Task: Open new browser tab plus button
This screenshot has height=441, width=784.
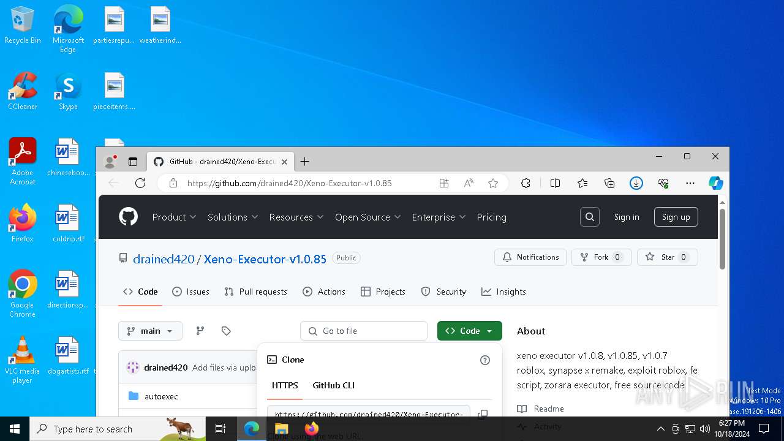Action: [304, 162]
